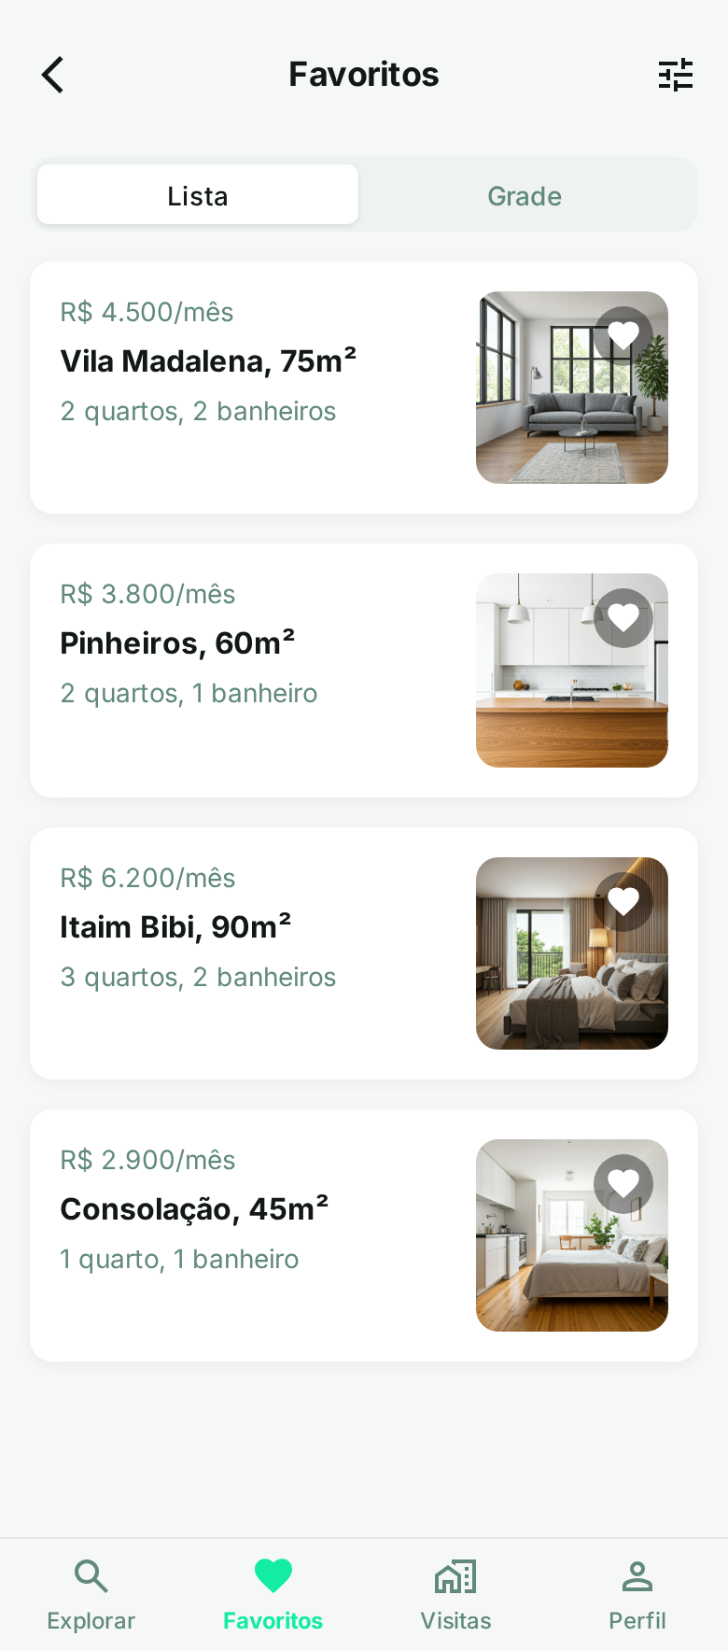Open the Vila Madalena, 75m² listing title
This screenshot has height=1651, width=728.
tap(208, 361)
